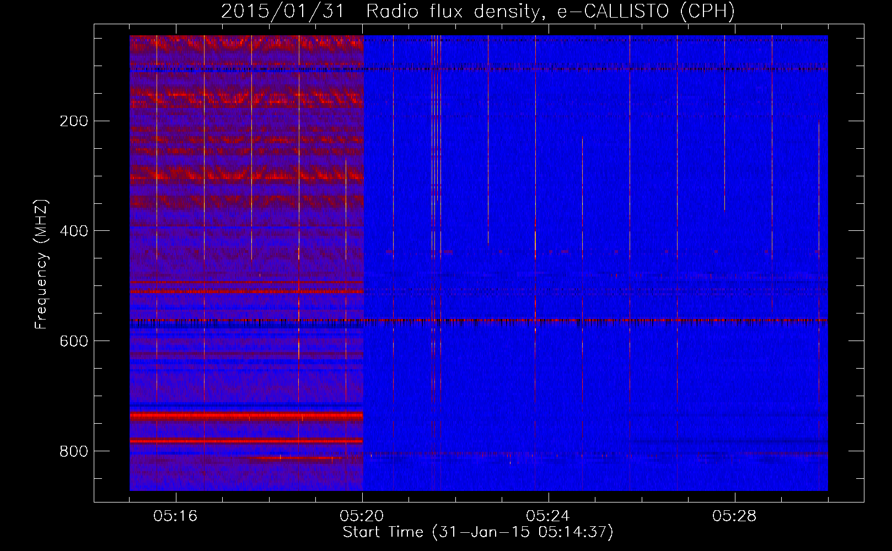892x551 pixels.
Task: Click the "Start Time (31-Jan-15 05:14:37)" label
Action: (x=478, y=532)
